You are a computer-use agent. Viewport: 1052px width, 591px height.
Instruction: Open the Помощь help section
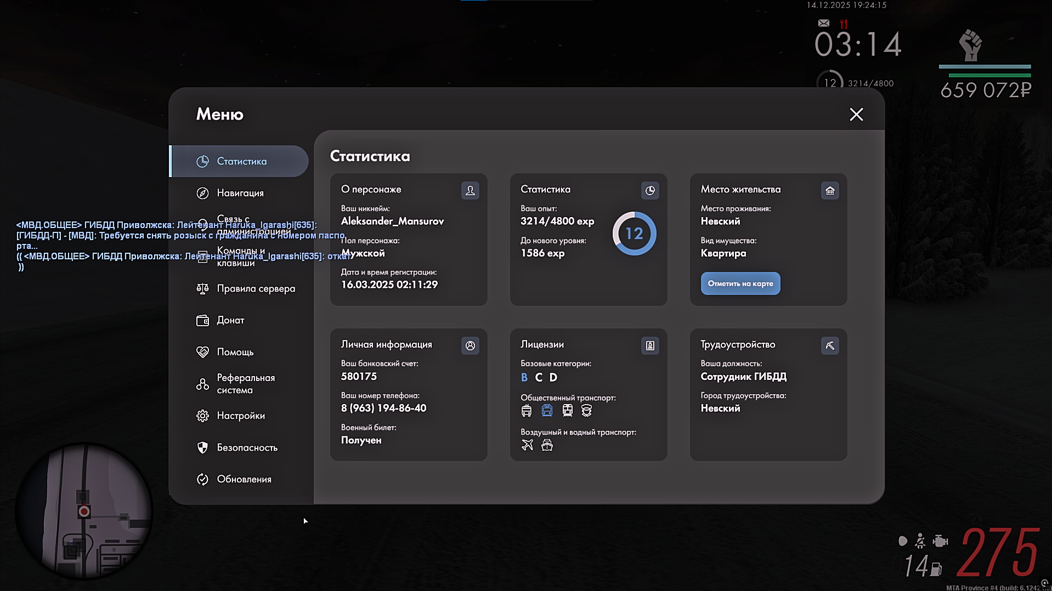pos(235,352)
